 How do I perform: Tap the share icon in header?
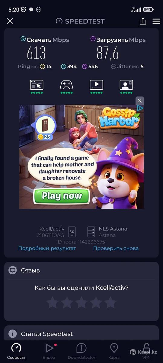coord(143,21)
